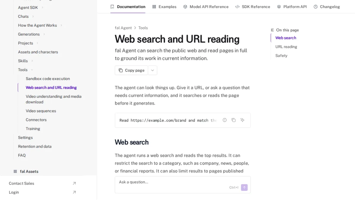Open Sandbox code execution page
Screen dimensions: 355x200
(48, 79)
